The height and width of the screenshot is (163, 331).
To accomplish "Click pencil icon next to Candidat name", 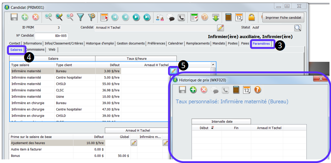I will click(x=220, y=28).
